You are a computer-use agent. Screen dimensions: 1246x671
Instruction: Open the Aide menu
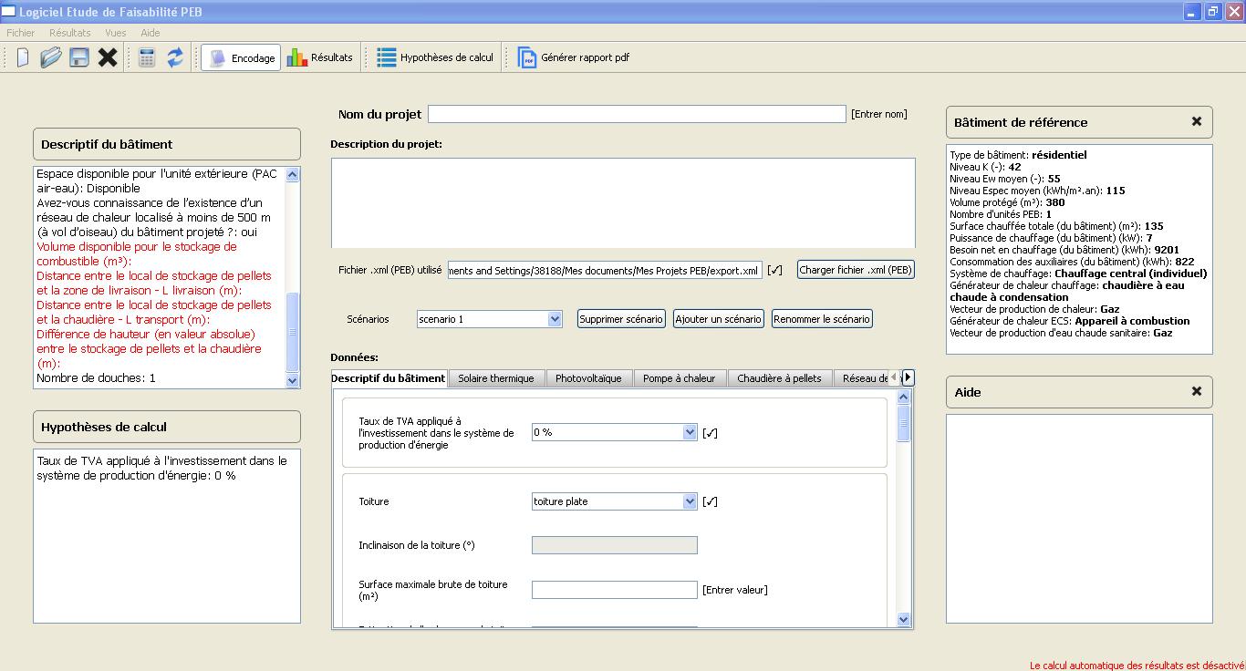(x=151, y=33)
